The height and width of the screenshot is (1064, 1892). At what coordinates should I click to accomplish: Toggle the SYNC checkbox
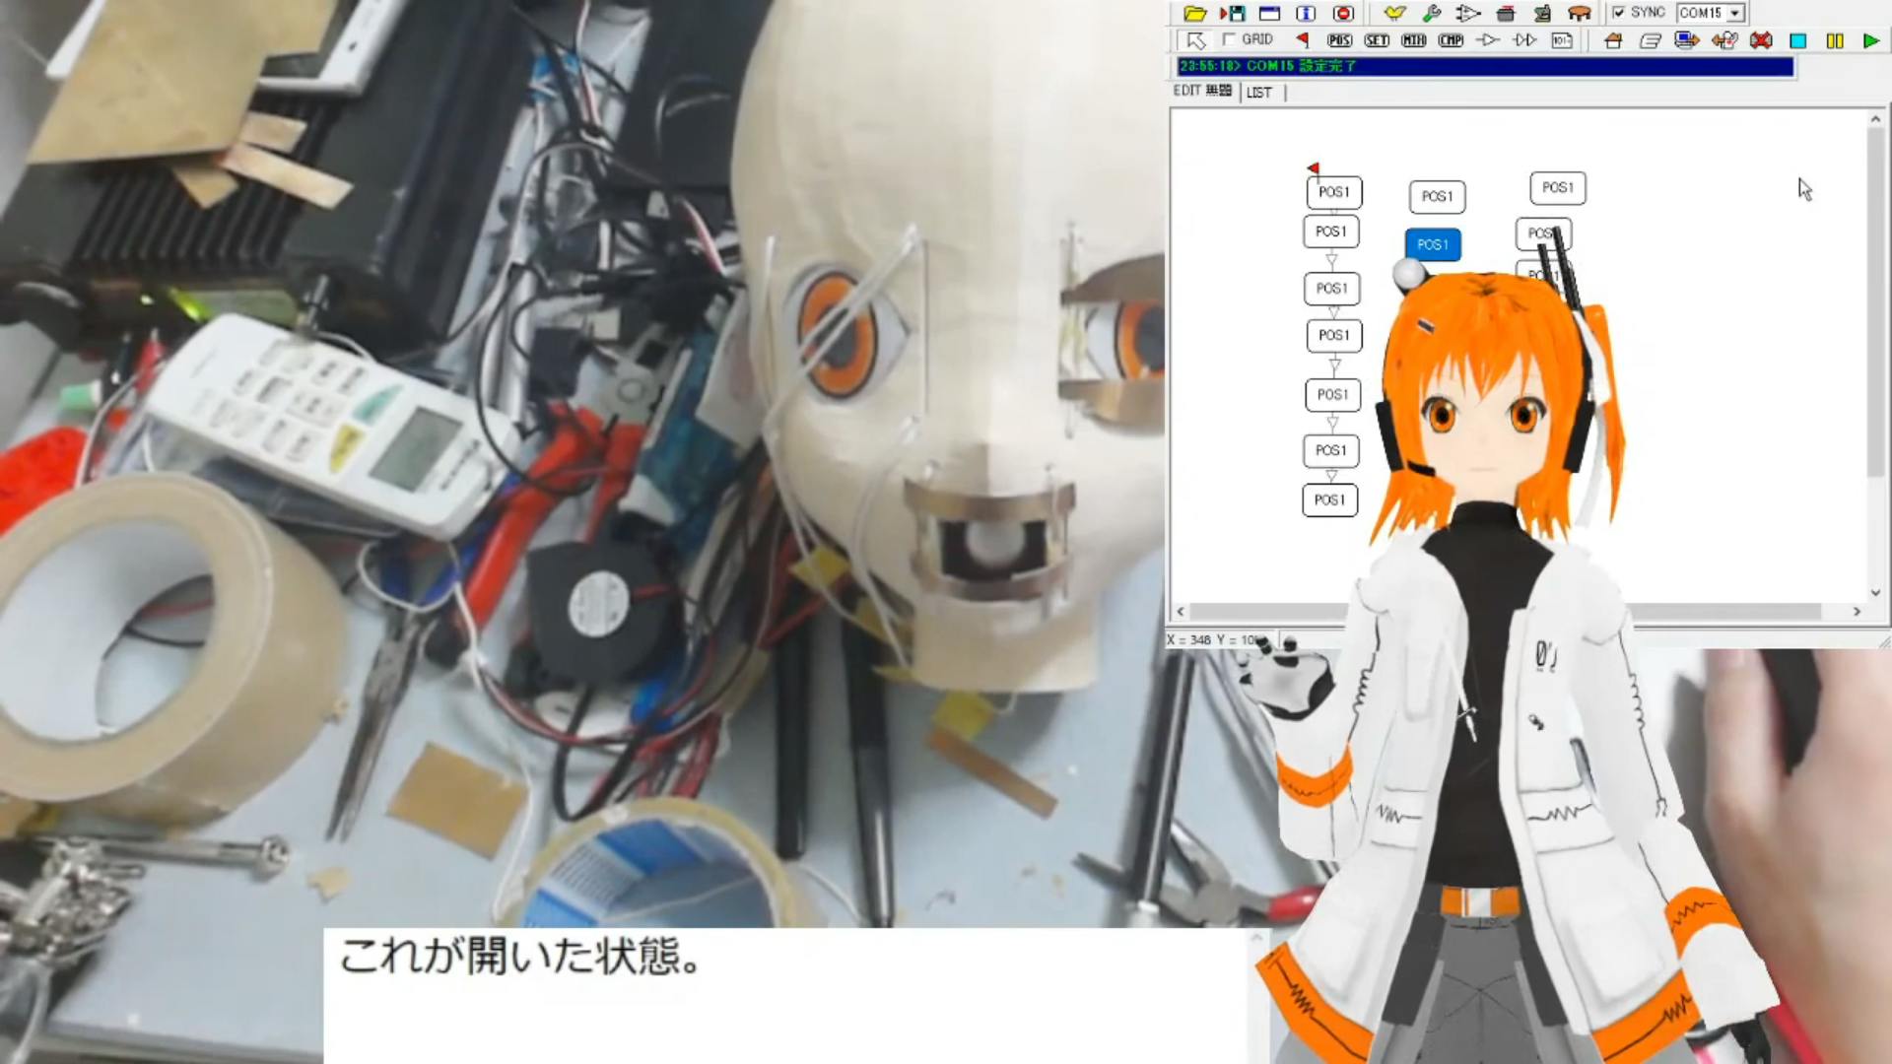click(x=1619, y=13)
